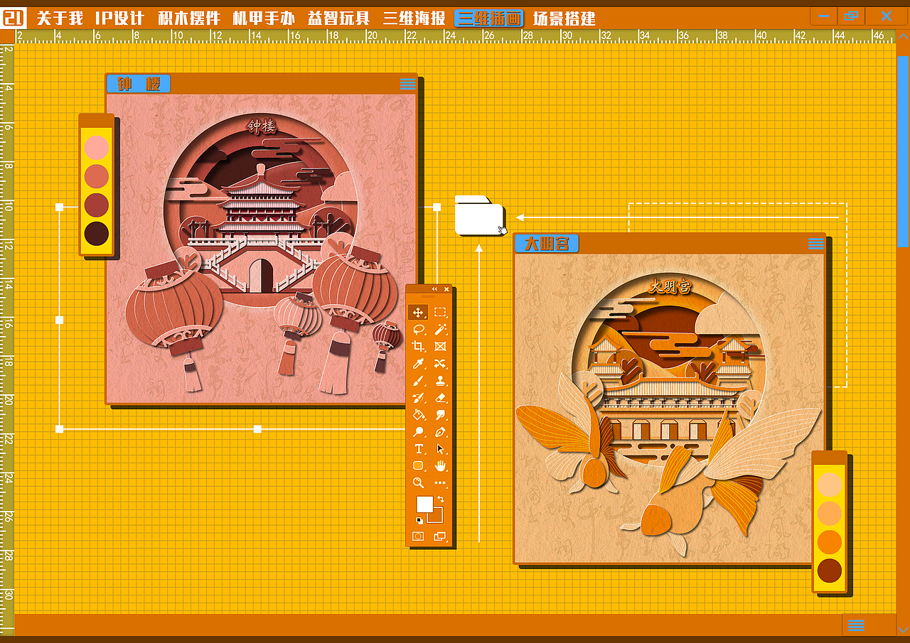Select the Eraser tool
Viewport: 910px width, 643px height.
(x=440, y=398)
